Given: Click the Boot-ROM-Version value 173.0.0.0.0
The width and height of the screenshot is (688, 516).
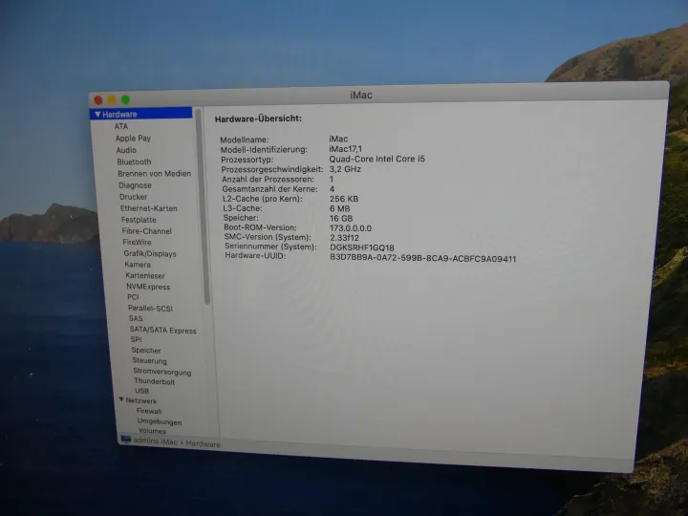Looking at the screenshot, I should [351, 228].
